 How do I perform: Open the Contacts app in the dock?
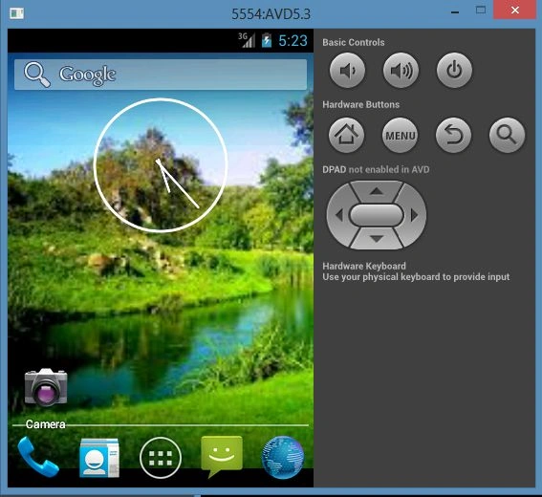[99, 458]
